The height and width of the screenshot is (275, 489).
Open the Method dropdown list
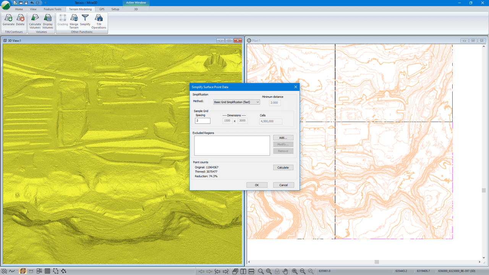[236, 102]
